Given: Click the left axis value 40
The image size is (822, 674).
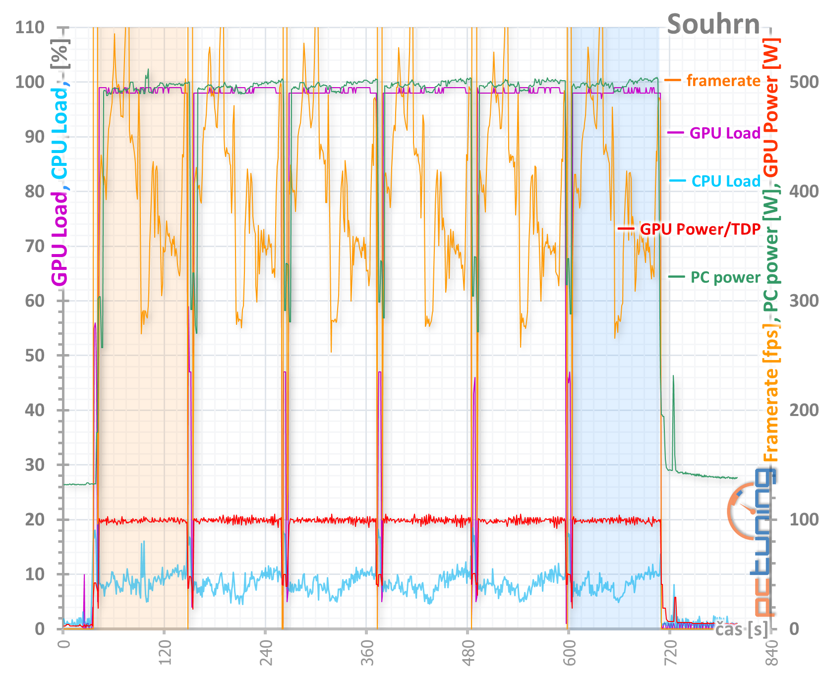Looking at the screenshot, I should [x=35, y=410].
